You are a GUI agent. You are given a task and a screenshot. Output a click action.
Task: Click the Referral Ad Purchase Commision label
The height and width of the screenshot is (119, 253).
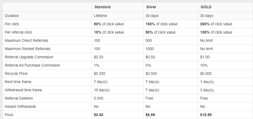[x=32, y=65]
